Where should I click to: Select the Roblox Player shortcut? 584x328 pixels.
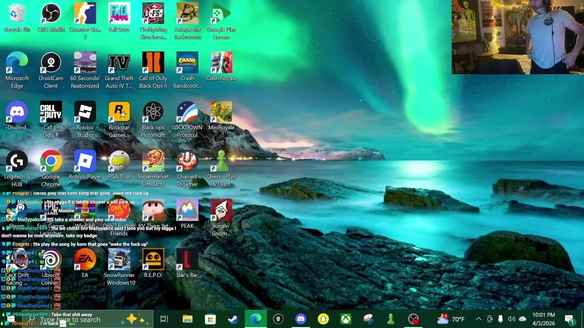tap(85, 165)
